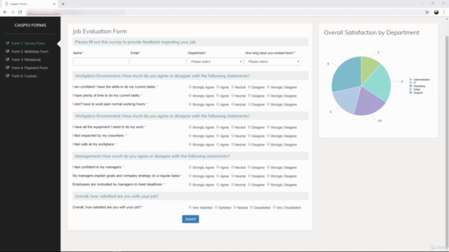
Task: Select Agree for feel confident in my managers
Action: pos(217,167)
